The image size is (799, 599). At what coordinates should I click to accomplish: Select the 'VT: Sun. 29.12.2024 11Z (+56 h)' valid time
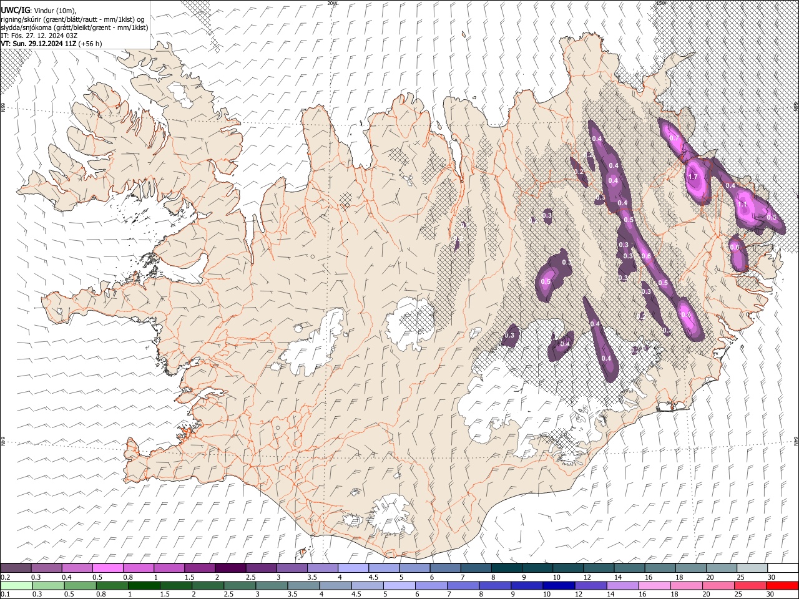coord(51,44)
